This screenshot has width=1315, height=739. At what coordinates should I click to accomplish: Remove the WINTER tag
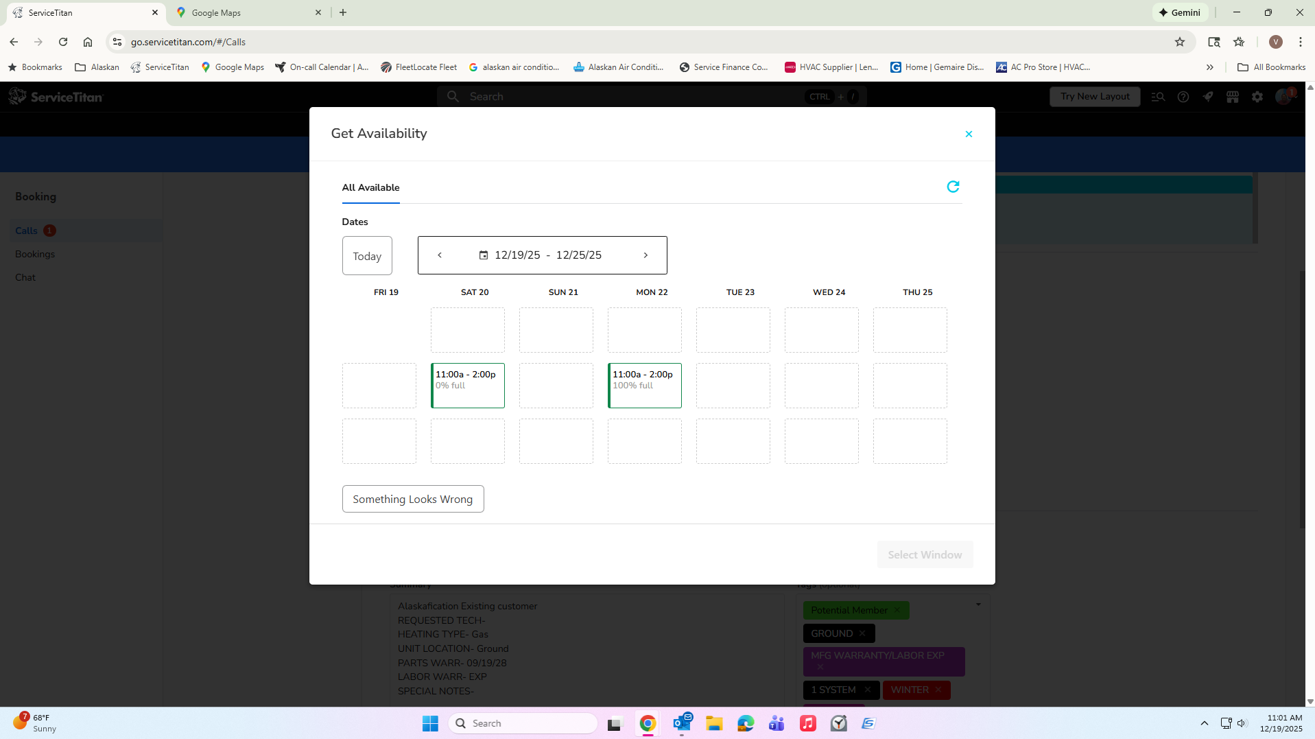pyautogui.click(x=938, y=690)
